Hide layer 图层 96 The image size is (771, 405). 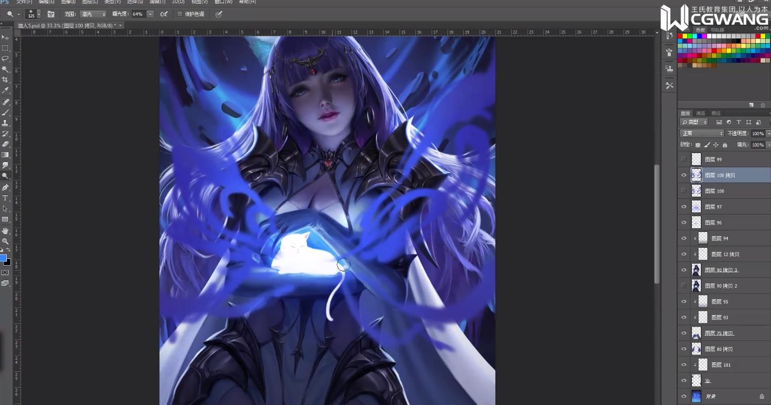point(684,222)
